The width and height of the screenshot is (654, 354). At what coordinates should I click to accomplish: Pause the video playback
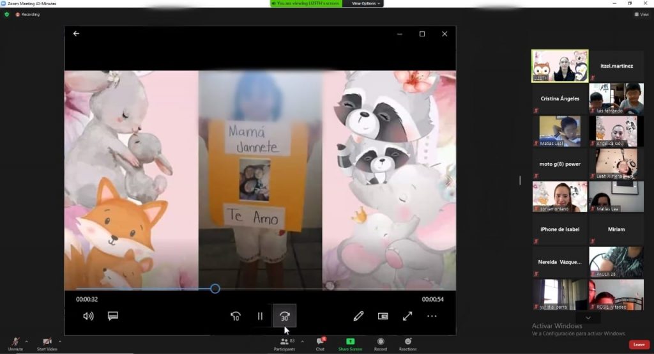coord(260,316)
